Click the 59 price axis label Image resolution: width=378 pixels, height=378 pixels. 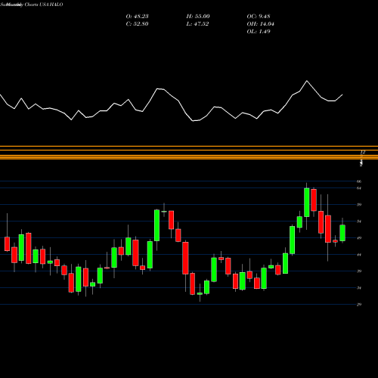pyautogui.click(x=359, y=204)
